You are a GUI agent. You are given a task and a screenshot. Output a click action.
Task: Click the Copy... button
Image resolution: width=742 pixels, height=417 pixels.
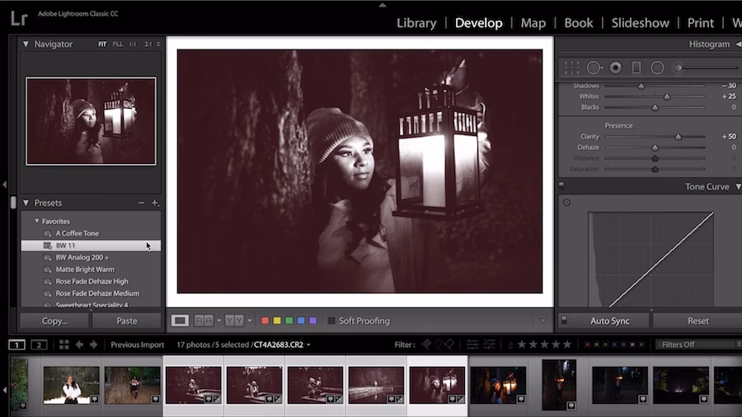(54, 321)
